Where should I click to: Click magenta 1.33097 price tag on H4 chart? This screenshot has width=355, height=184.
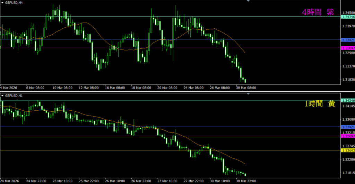click(x=348, y=48)
